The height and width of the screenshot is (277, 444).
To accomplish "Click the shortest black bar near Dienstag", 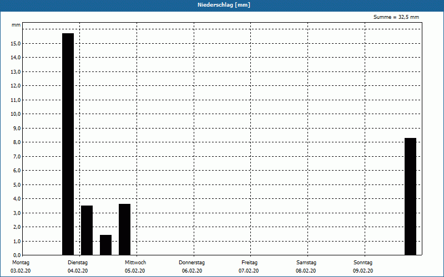I will tap(105, 245).
